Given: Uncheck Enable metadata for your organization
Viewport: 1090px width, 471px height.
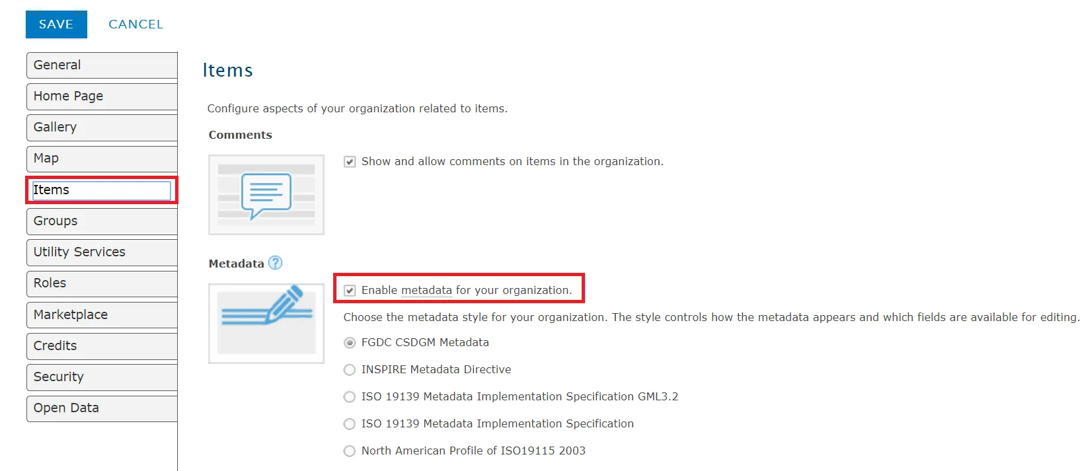Looking at the screenshot, I should 350,291.
